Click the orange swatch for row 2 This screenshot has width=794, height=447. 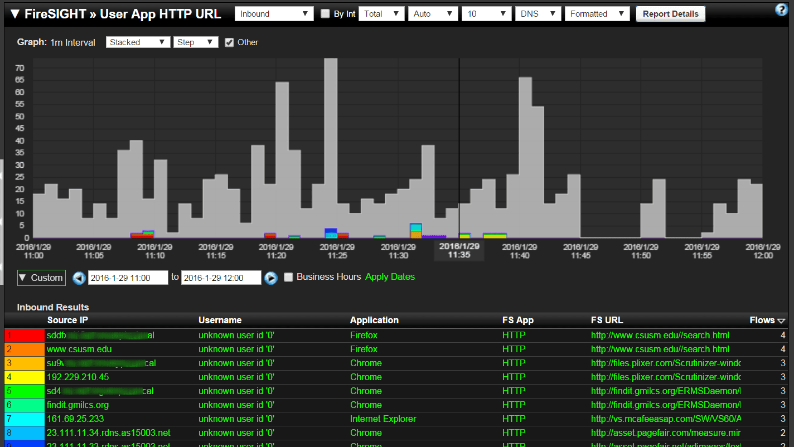click(x=25, y=349)
